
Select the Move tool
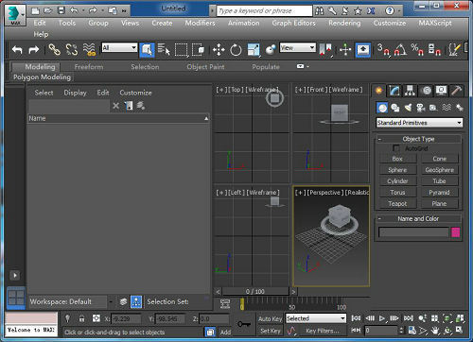[219, 50]
